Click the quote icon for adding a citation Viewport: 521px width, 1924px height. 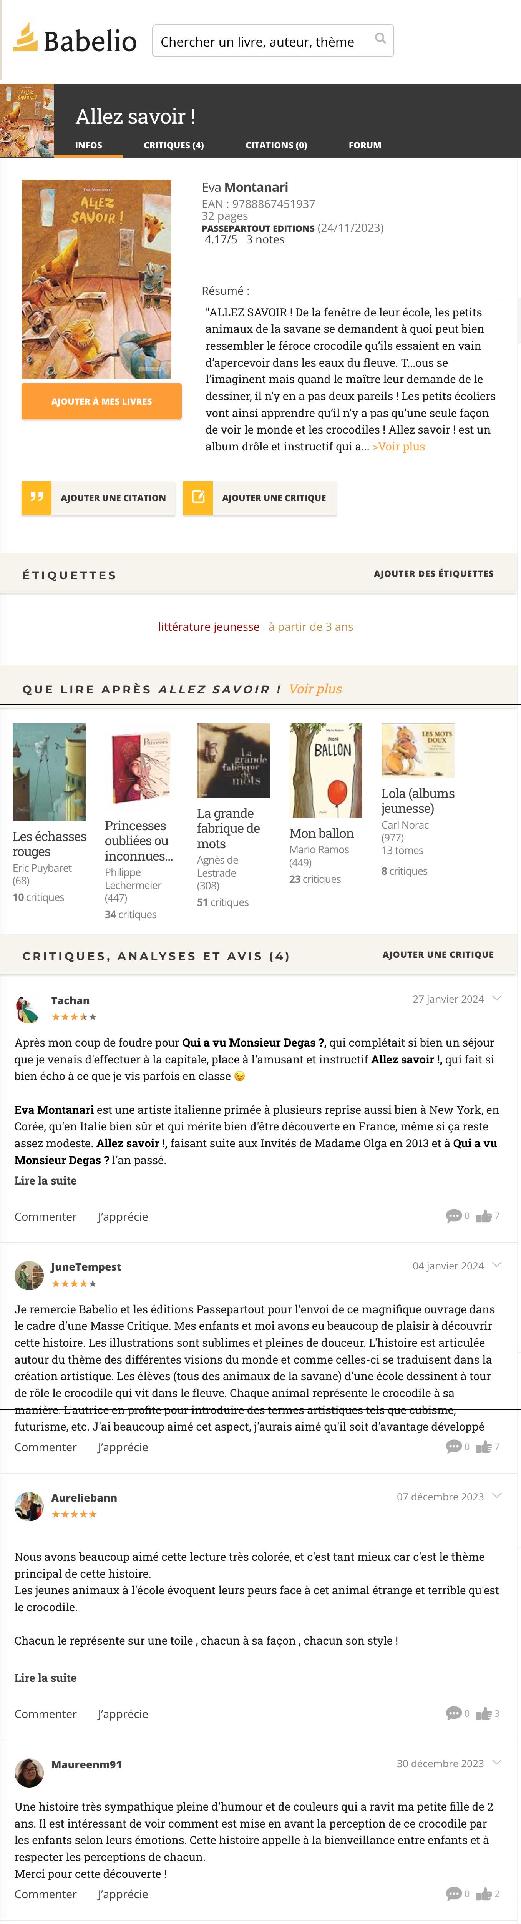tap(37, 497)
